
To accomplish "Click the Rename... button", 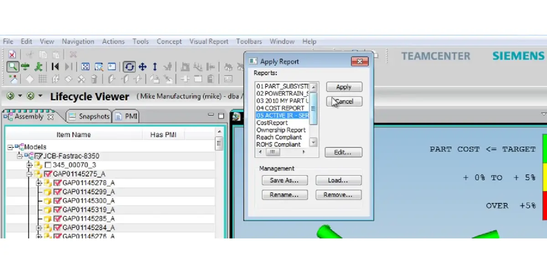I will [x=284, y=195].
